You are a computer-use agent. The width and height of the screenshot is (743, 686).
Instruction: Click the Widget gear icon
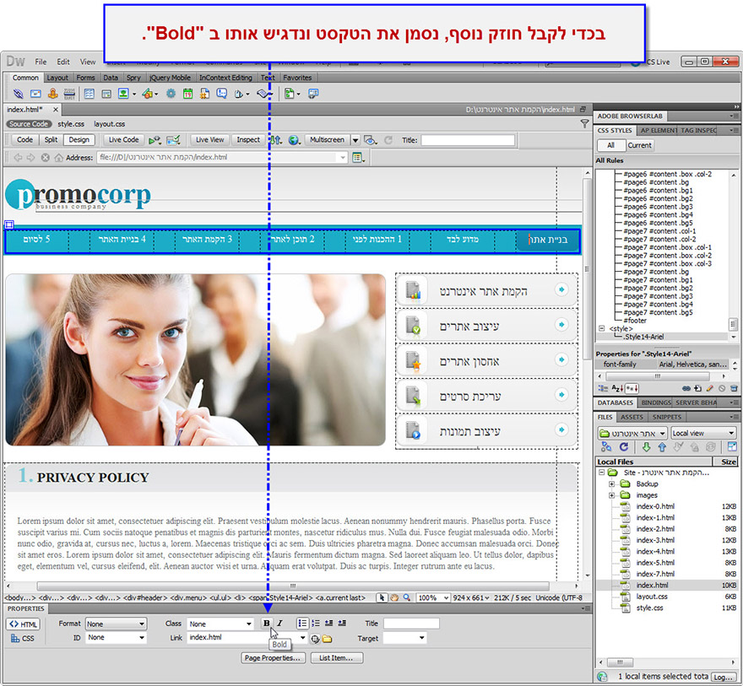[x=171, y=94]
